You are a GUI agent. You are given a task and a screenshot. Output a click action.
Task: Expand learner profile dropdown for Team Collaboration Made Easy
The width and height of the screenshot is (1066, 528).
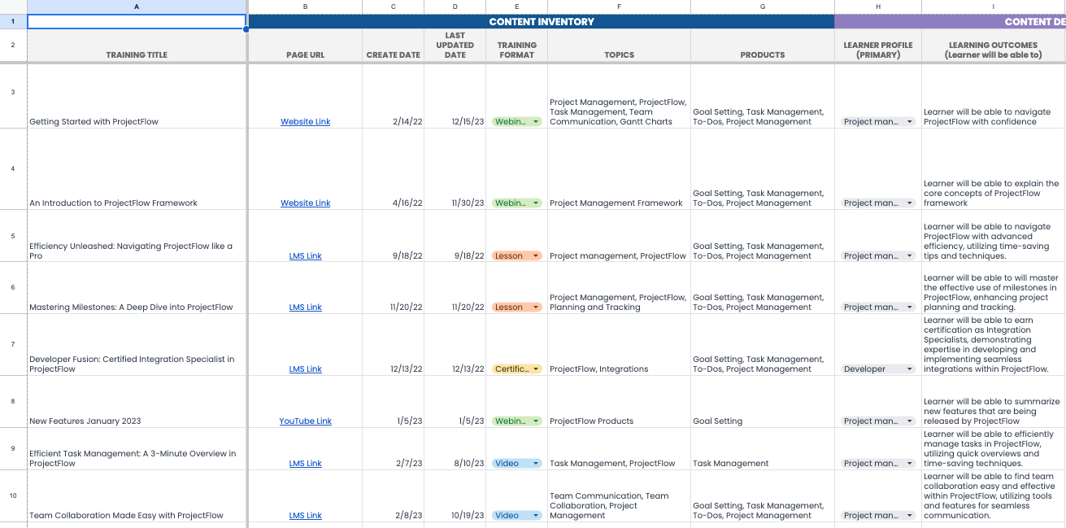(878, 516)
